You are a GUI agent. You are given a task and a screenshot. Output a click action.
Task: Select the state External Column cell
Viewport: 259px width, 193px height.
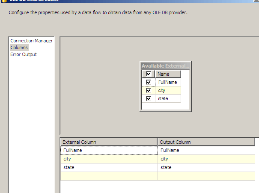pyautogui.click(x=109, y=168)
